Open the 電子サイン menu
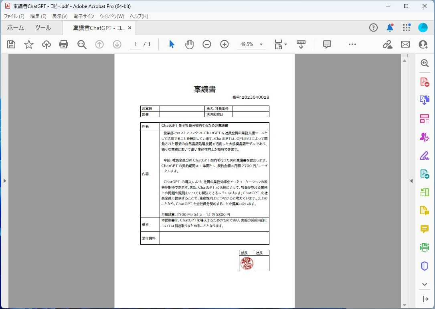The height and width of the screenshot is (309, 435). point(83,16)
